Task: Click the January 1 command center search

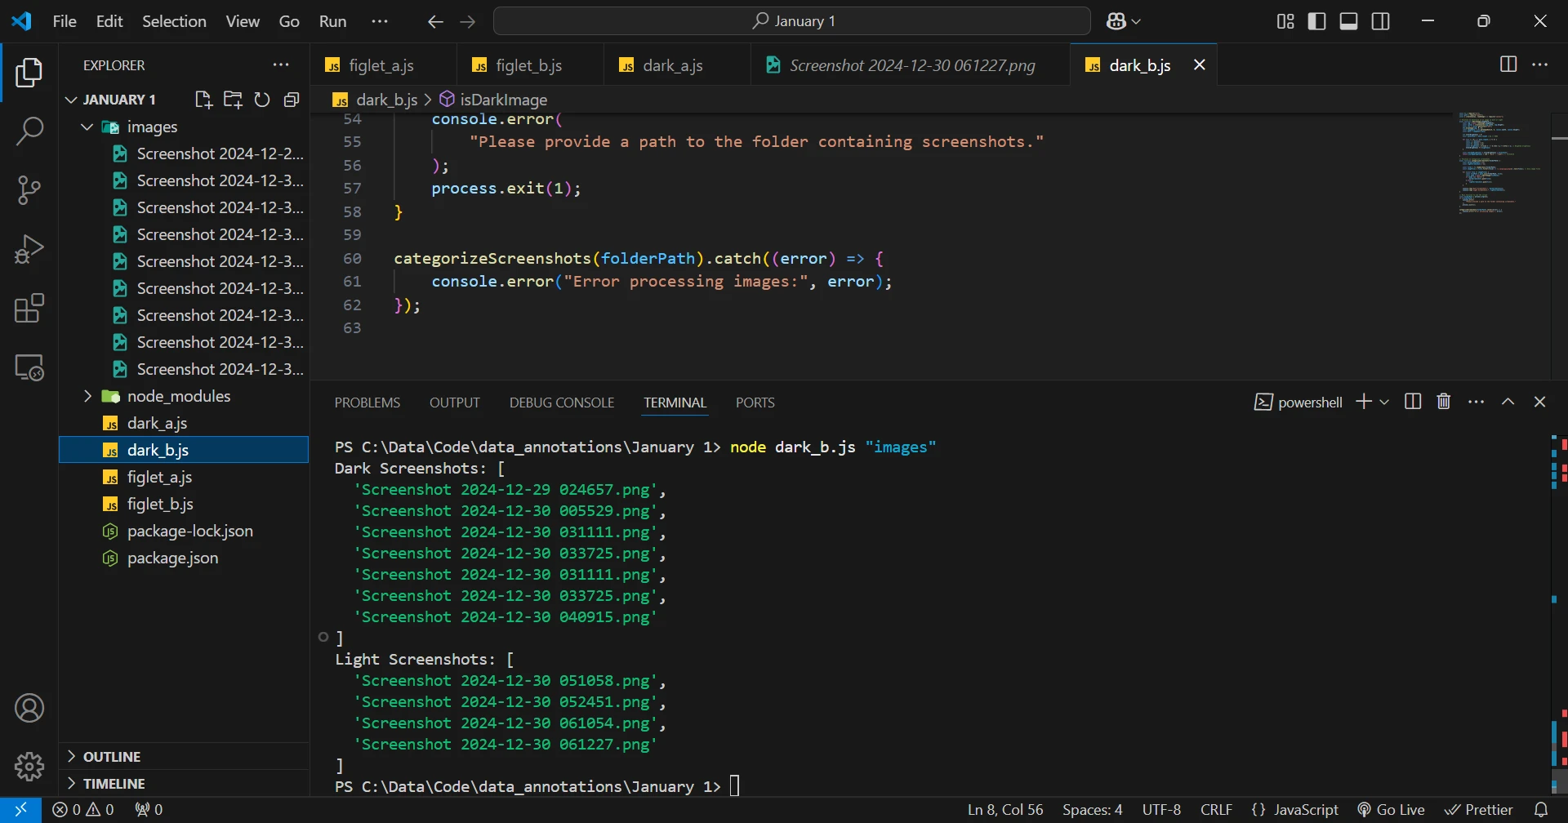Action: pyautogui.click(x=792, y=21)
